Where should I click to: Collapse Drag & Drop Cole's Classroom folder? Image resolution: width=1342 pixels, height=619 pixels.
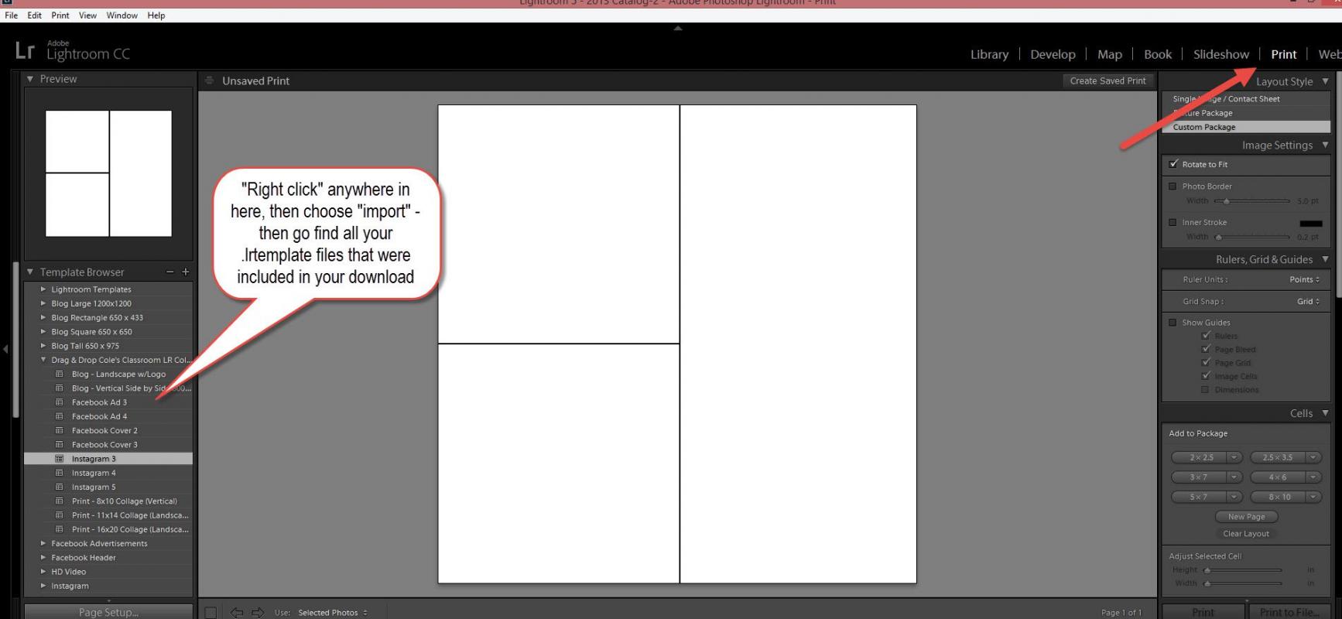tap(43, 360)
